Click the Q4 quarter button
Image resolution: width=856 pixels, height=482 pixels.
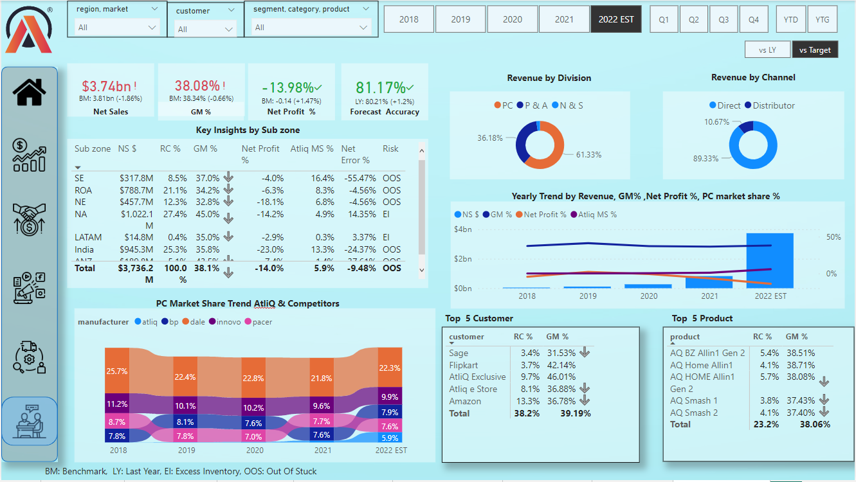pos(754,19)
